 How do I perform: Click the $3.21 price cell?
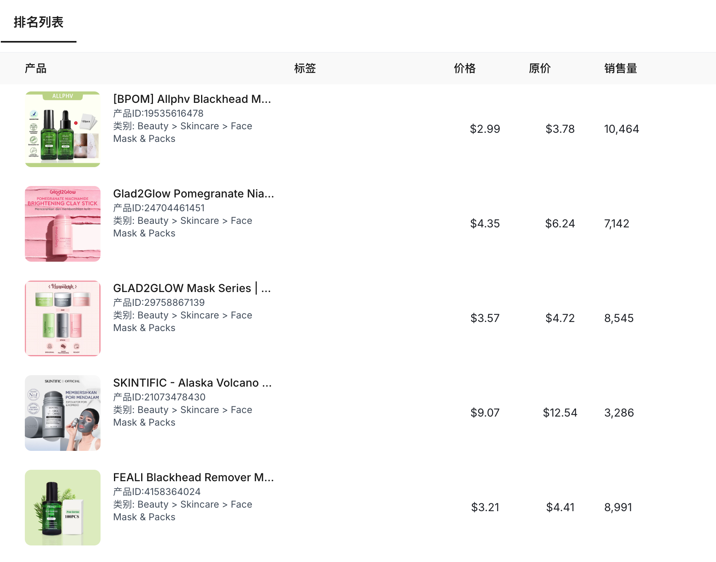pos(485,507)
